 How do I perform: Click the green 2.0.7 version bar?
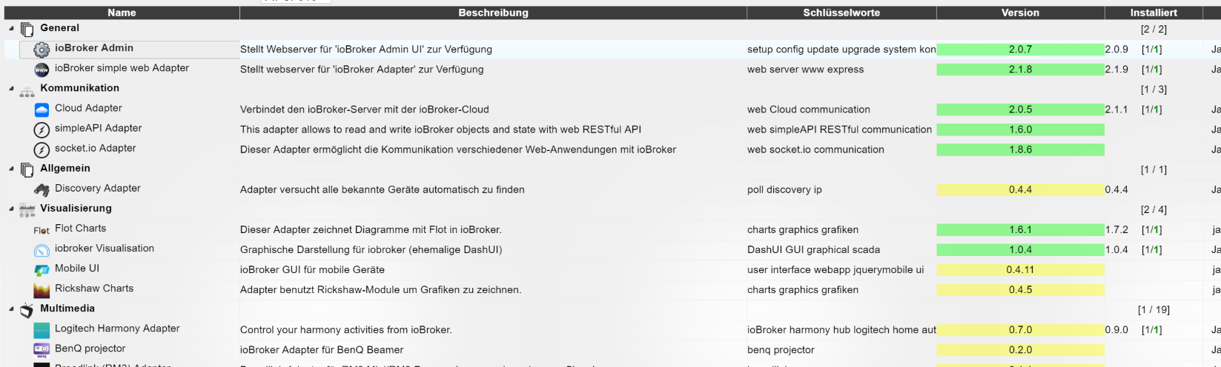tap(1020, 50)
